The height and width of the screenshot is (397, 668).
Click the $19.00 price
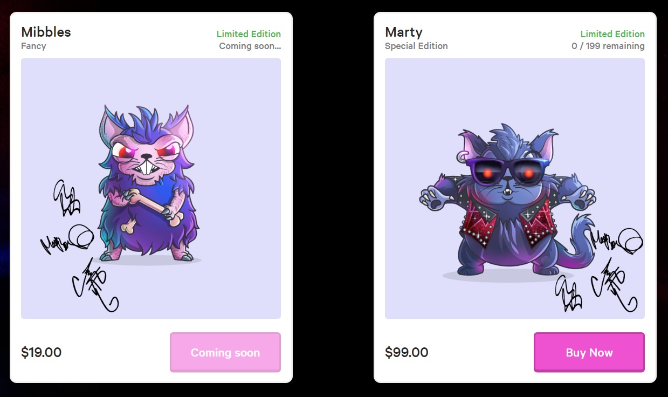41,352
